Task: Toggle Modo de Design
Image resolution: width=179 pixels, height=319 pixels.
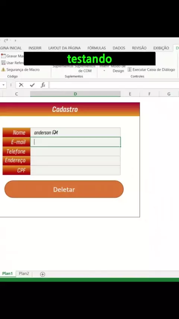Action: click(x=118, y=69)
